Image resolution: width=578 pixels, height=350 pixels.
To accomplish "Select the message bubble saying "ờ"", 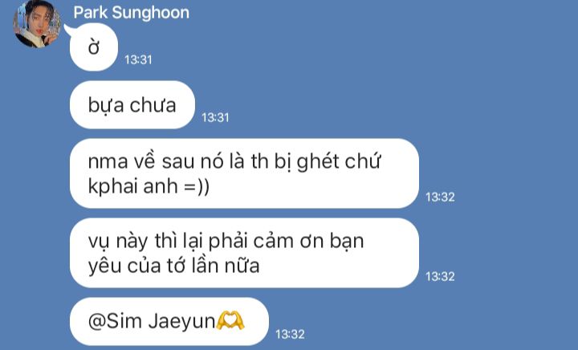I will click(x=94, y=47).
